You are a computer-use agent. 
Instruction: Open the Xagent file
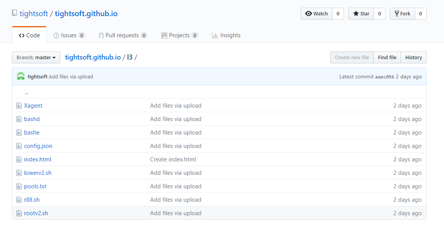(33, 106)
